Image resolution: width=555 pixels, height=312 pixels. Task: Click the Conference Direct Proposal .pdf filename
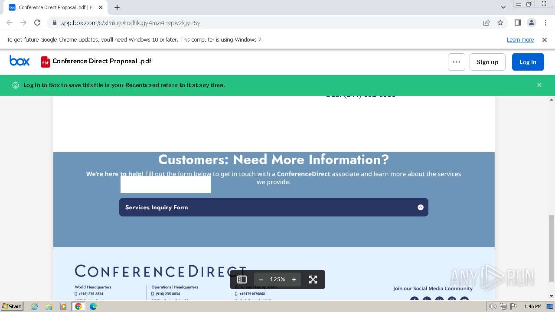[102, 61]
